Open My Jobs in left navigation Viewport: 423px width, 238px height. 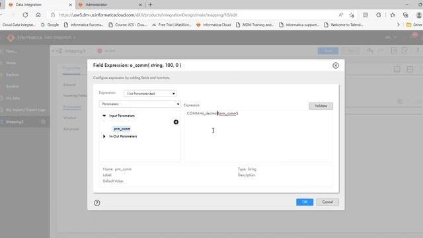13,98
